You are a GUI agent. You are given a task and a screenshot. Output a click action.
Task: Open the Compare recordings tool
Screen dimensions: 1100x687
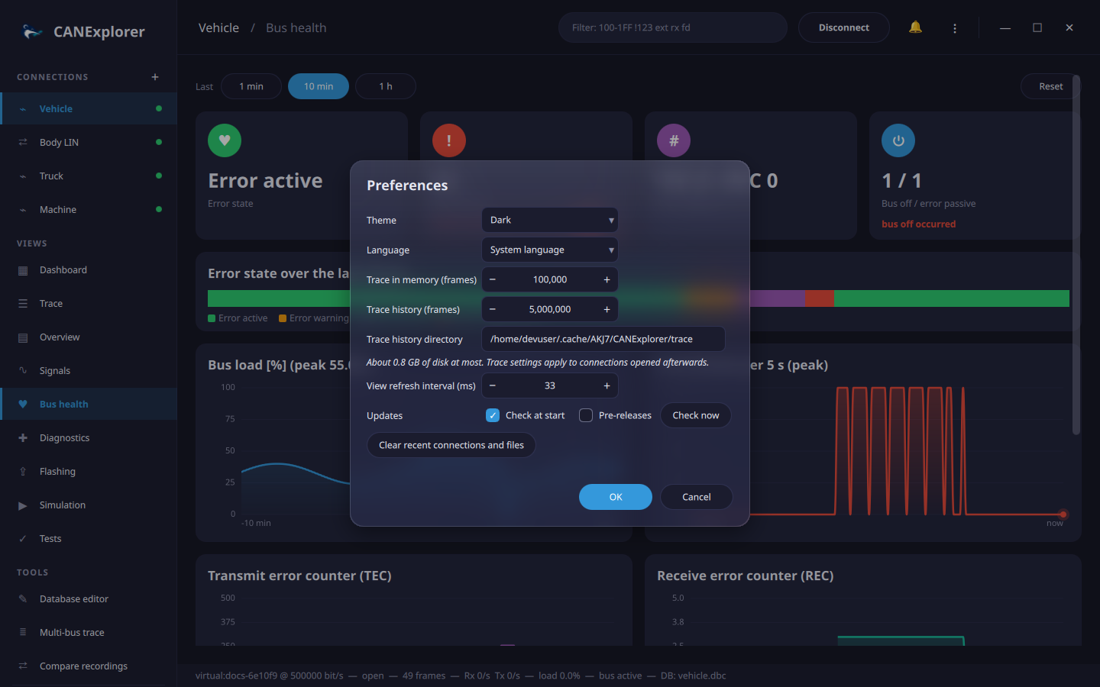tap(89, 666)
